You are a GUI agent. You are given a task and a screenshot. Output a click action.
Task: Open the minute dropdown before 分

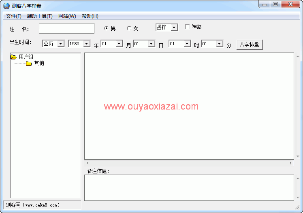(220, 44)
